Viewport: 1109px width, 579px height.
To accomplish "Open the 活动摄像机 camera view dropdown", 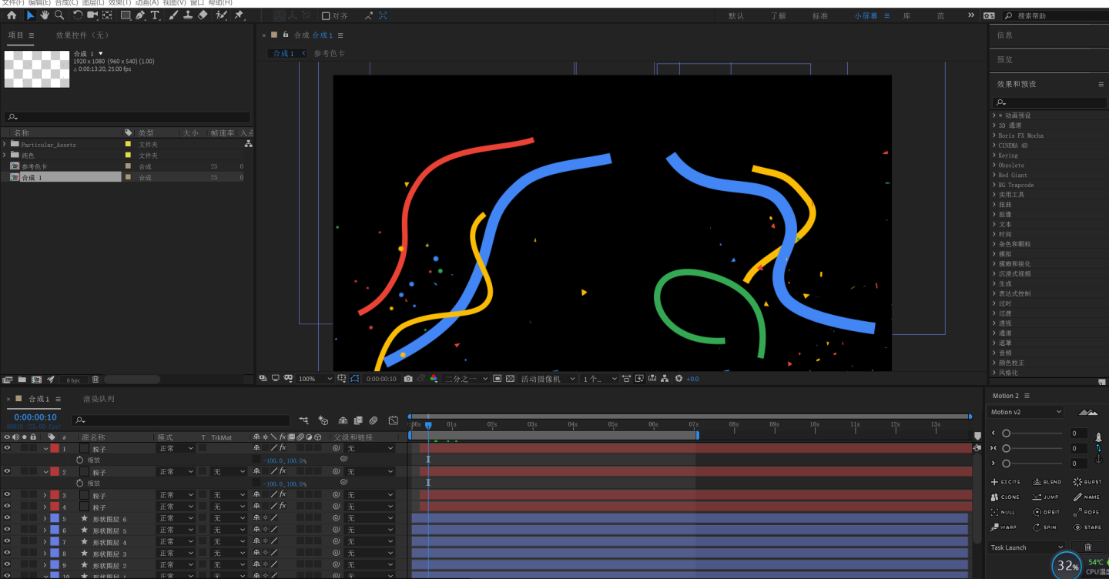I will pos(548,379).
